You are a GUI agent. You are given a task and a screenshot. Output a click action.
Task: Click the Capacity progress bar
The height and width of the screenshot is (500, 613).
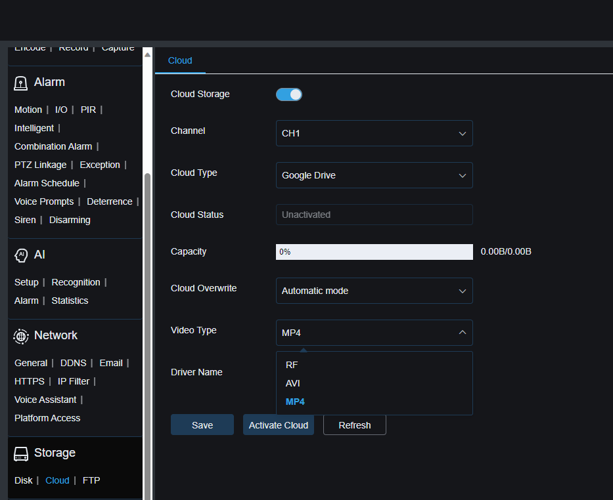click(374, 251)
